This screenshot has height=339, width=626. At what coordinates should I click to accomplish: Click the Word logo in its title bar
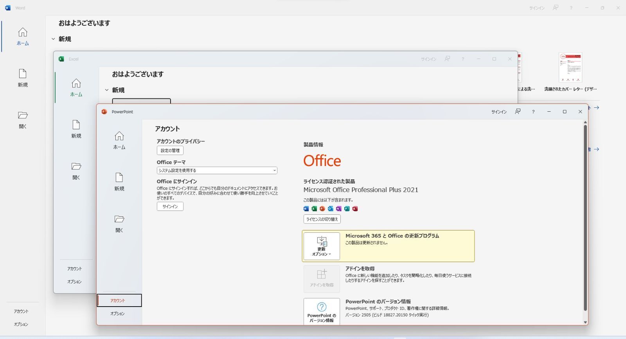pos(8,8)
